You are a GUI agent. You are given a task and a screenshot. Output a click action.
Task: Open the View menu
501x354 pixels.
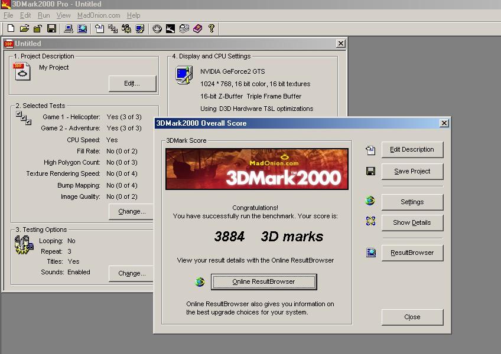click(63, 15)
